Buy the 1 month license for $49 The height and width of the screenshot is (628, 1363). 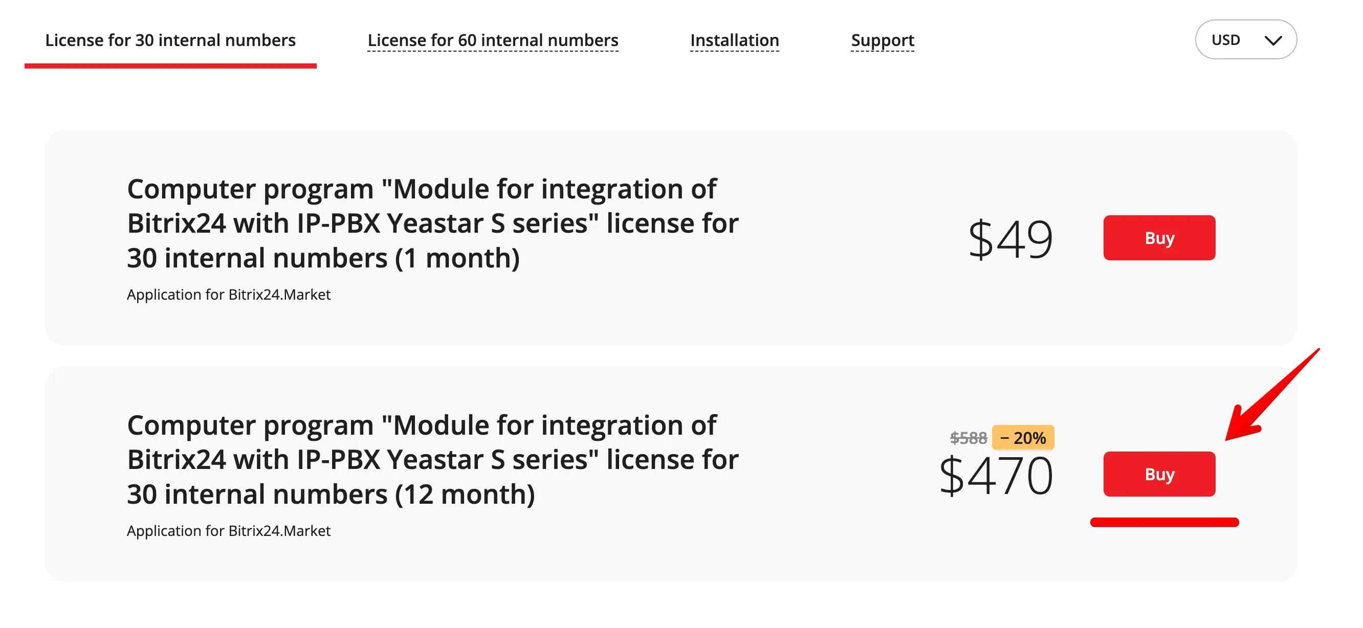(1159, 238)
